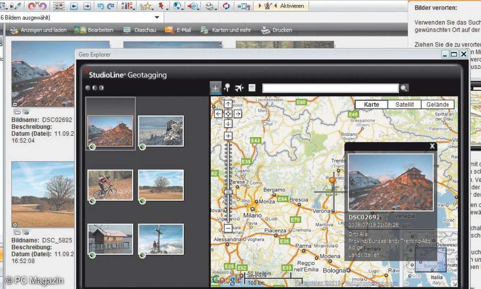Click the red pushpin marker icon
Screen dimensions: 481x289
[161, 6]
